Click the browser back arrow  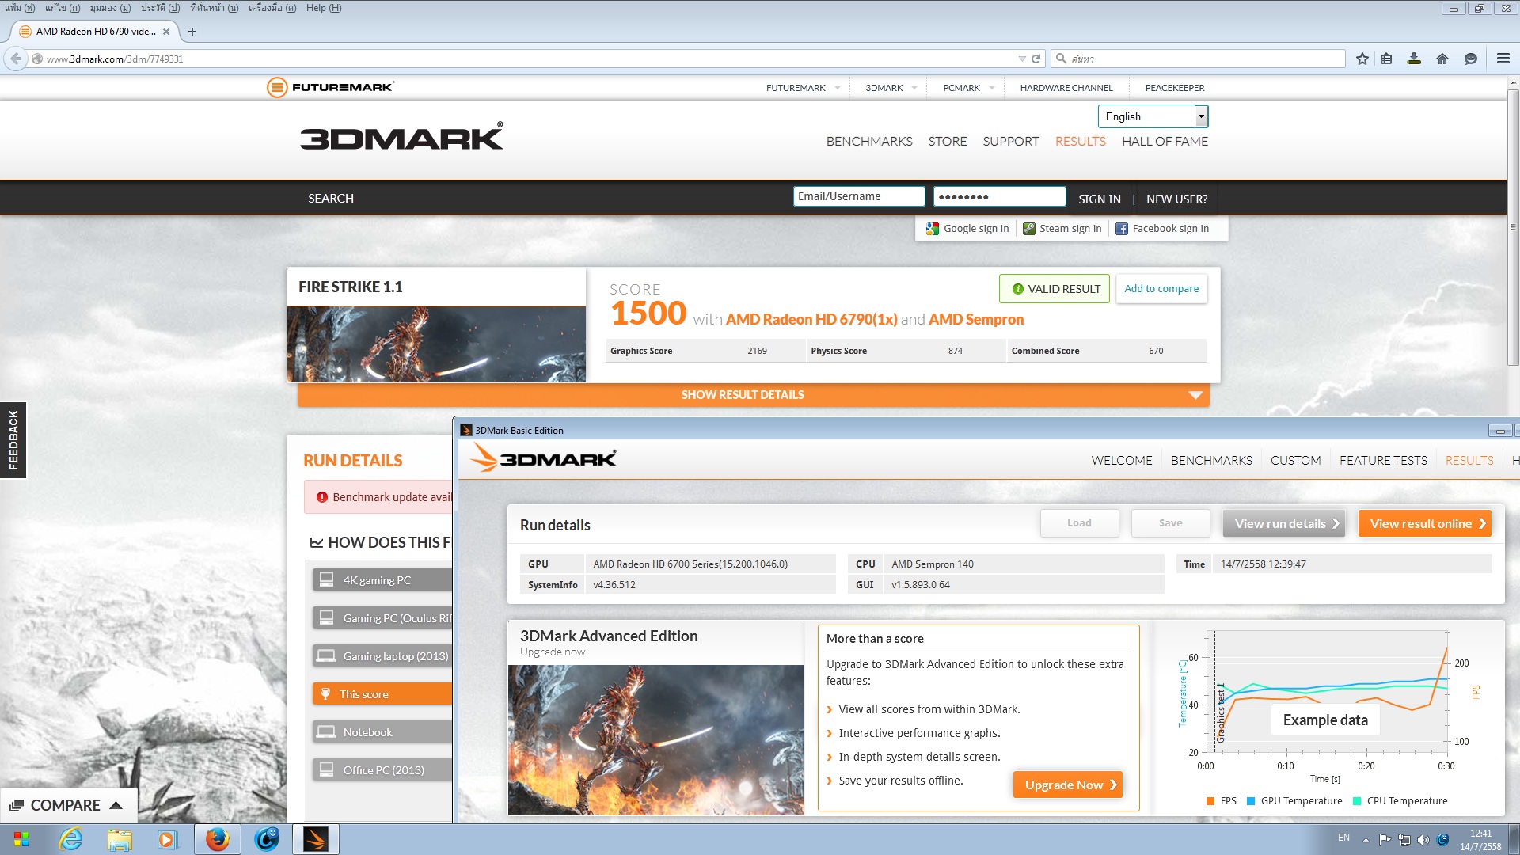16,59
